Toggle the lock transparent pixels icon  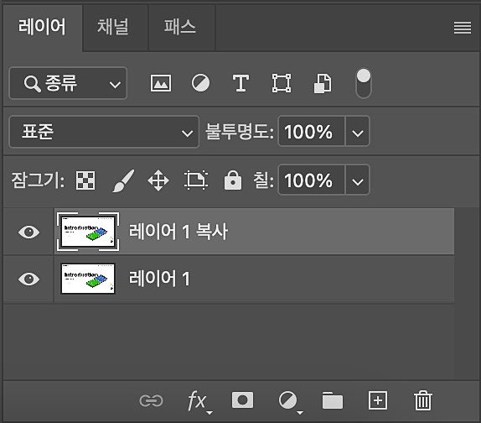tap(85, 180)
